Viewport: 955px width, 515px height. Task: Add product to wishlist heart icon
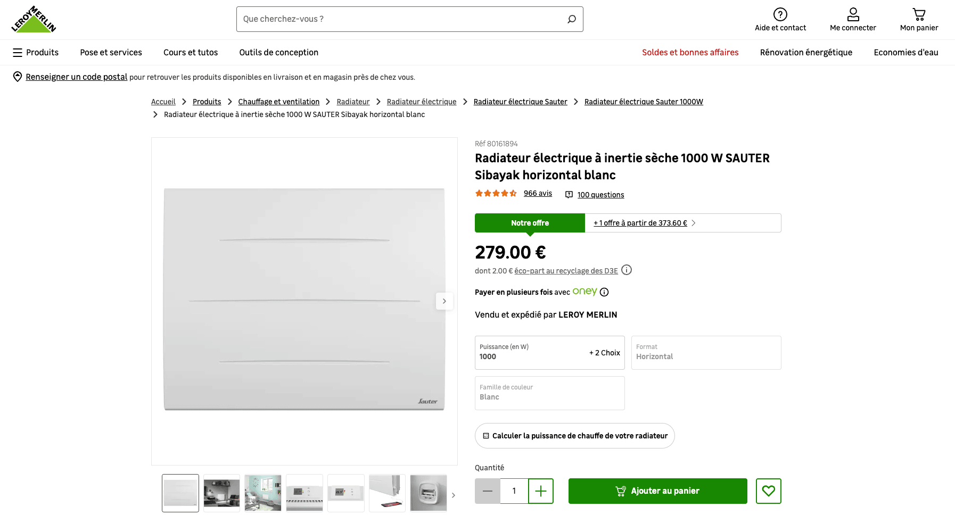(x=768, y=491)
